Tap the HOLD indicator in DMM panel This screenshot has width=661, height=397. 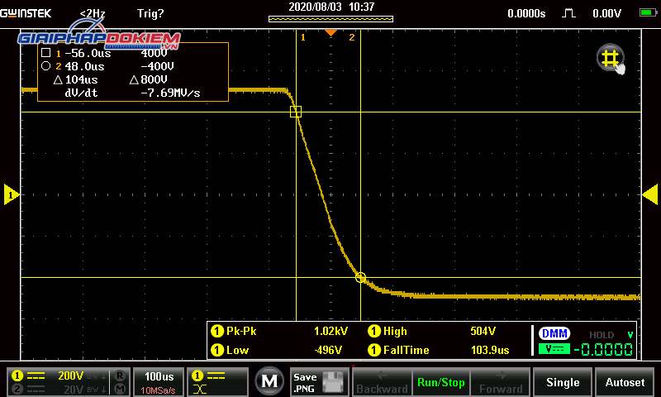pos(602,335)
